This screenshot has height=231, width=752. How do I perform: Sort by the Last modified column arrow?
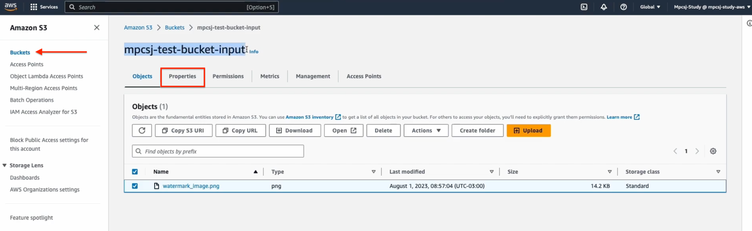[492, 172]
